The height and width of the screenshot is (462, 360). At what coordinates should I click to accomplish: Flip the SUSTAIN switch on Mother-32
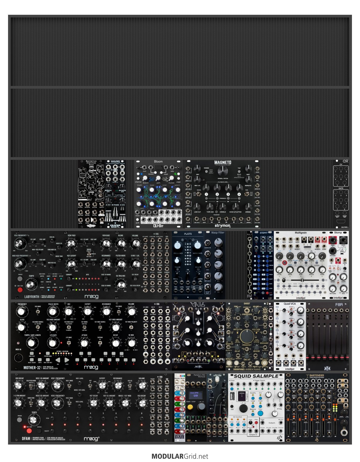100,342
